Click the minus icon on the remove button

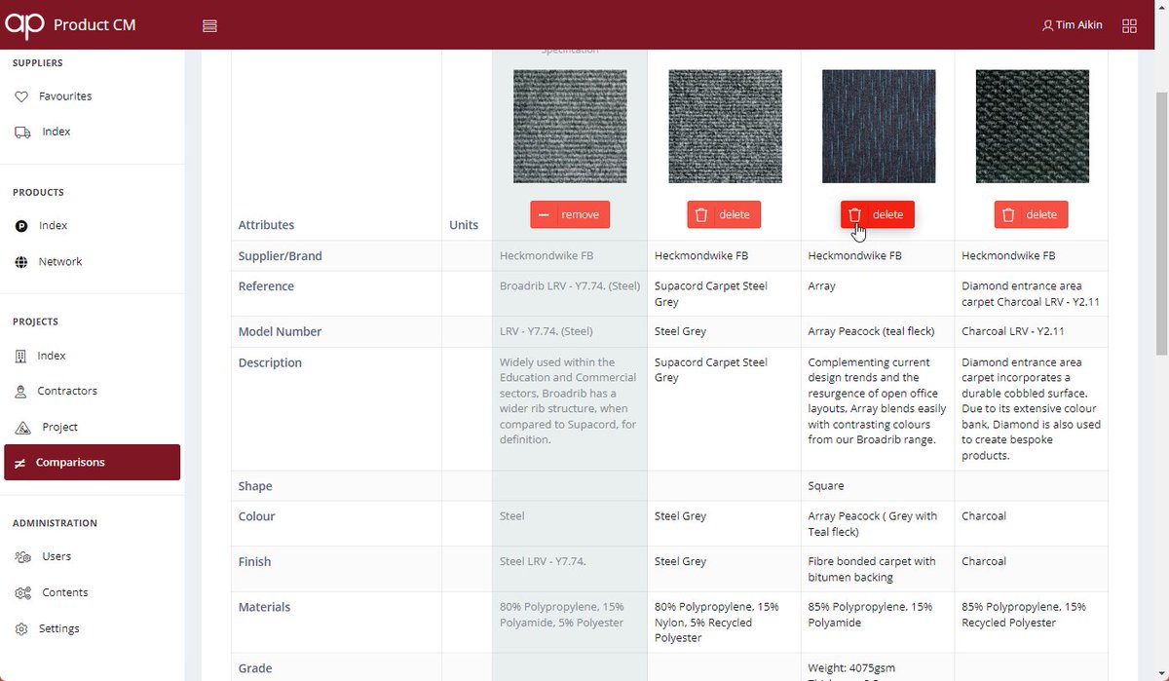pos(544,215)
